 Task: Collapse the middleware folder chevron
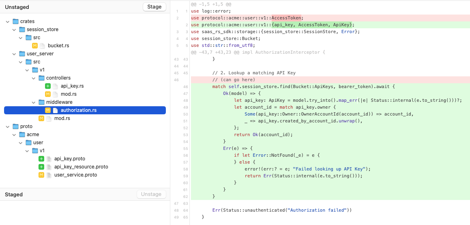pyautogui.click(x=34, y=102)
